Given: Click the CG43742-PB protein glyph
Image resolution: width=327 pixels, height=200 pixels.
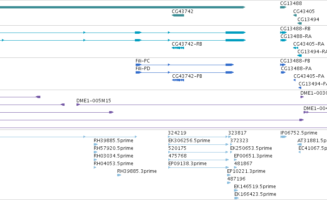Looking at the screenshot, I should 178,80.
